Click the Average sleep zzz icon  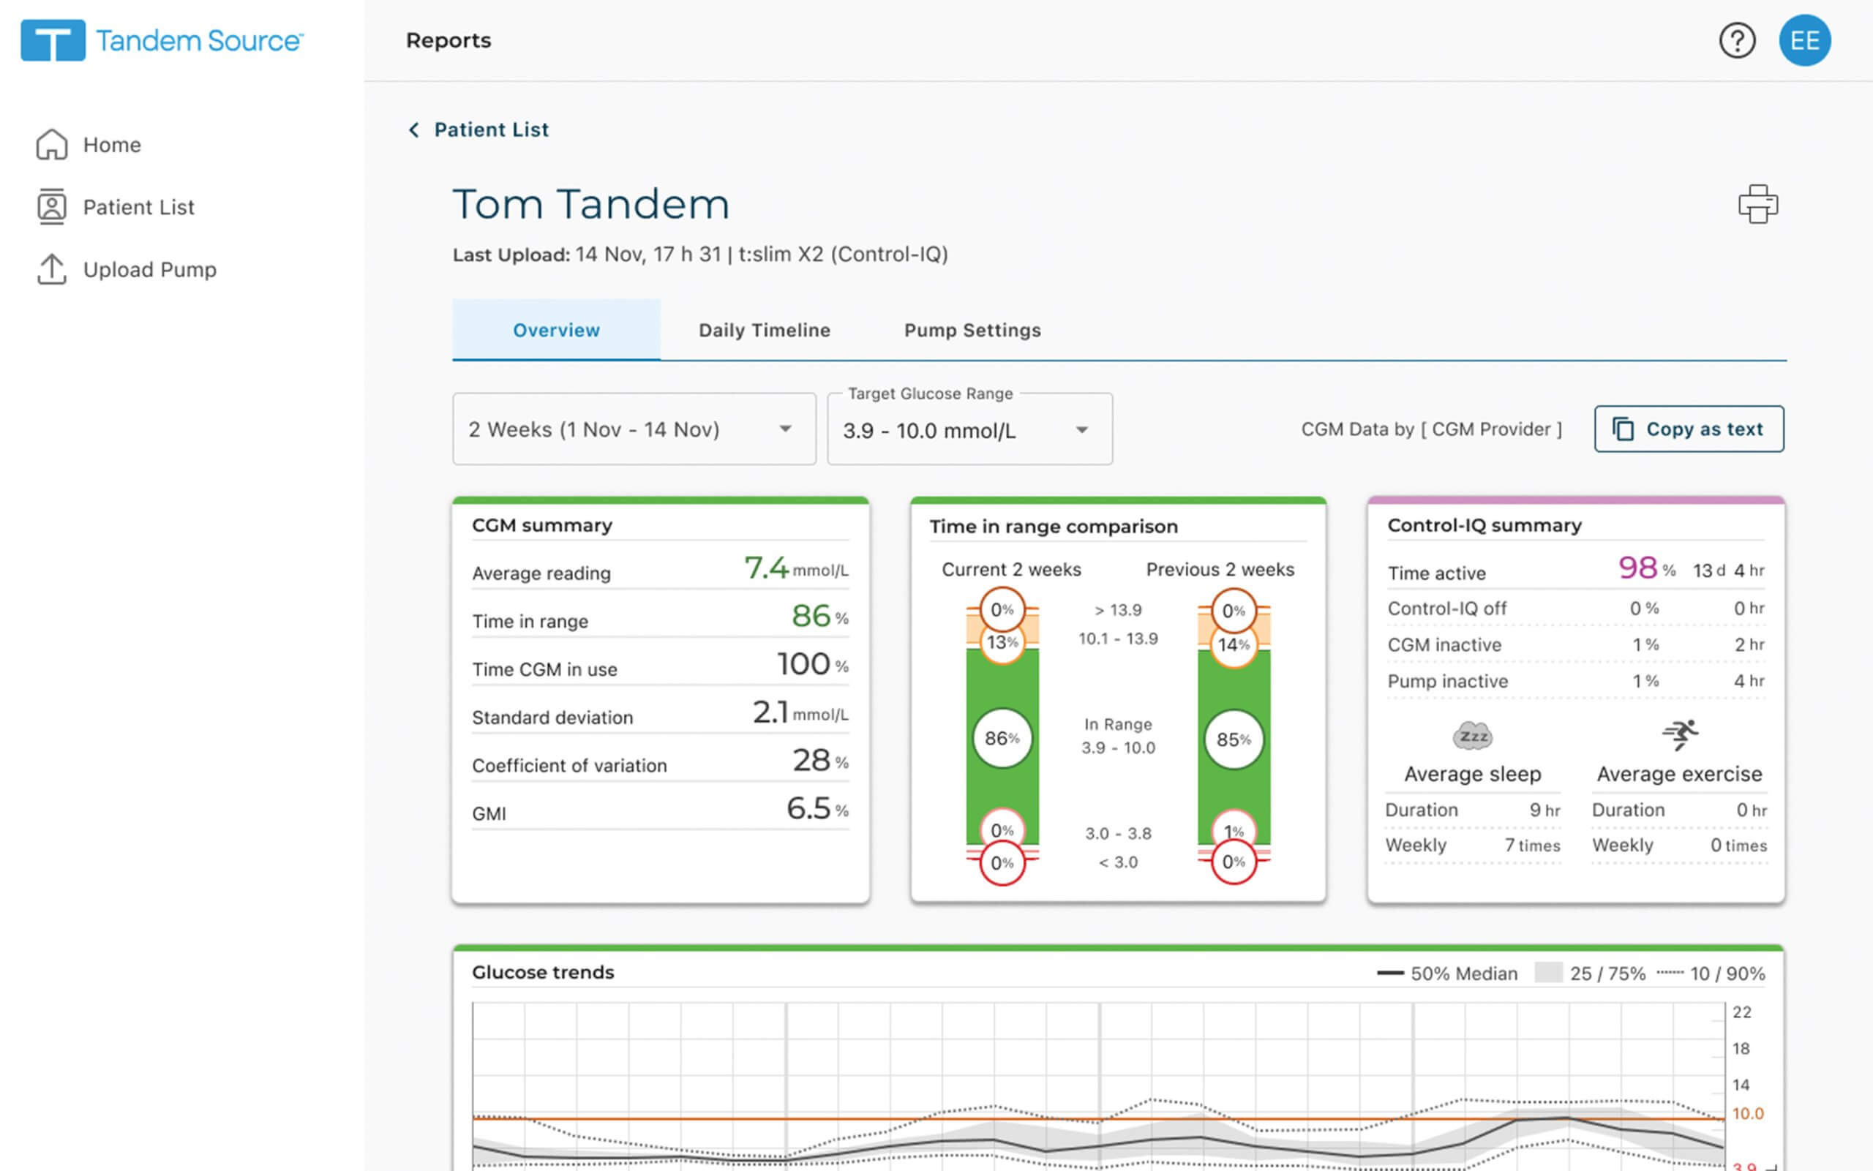(1473, 735)
